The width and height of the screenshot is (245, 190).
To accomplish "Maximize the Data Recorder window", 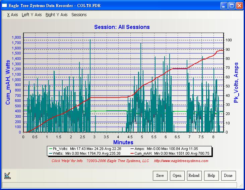I will (x=231, y=5).
